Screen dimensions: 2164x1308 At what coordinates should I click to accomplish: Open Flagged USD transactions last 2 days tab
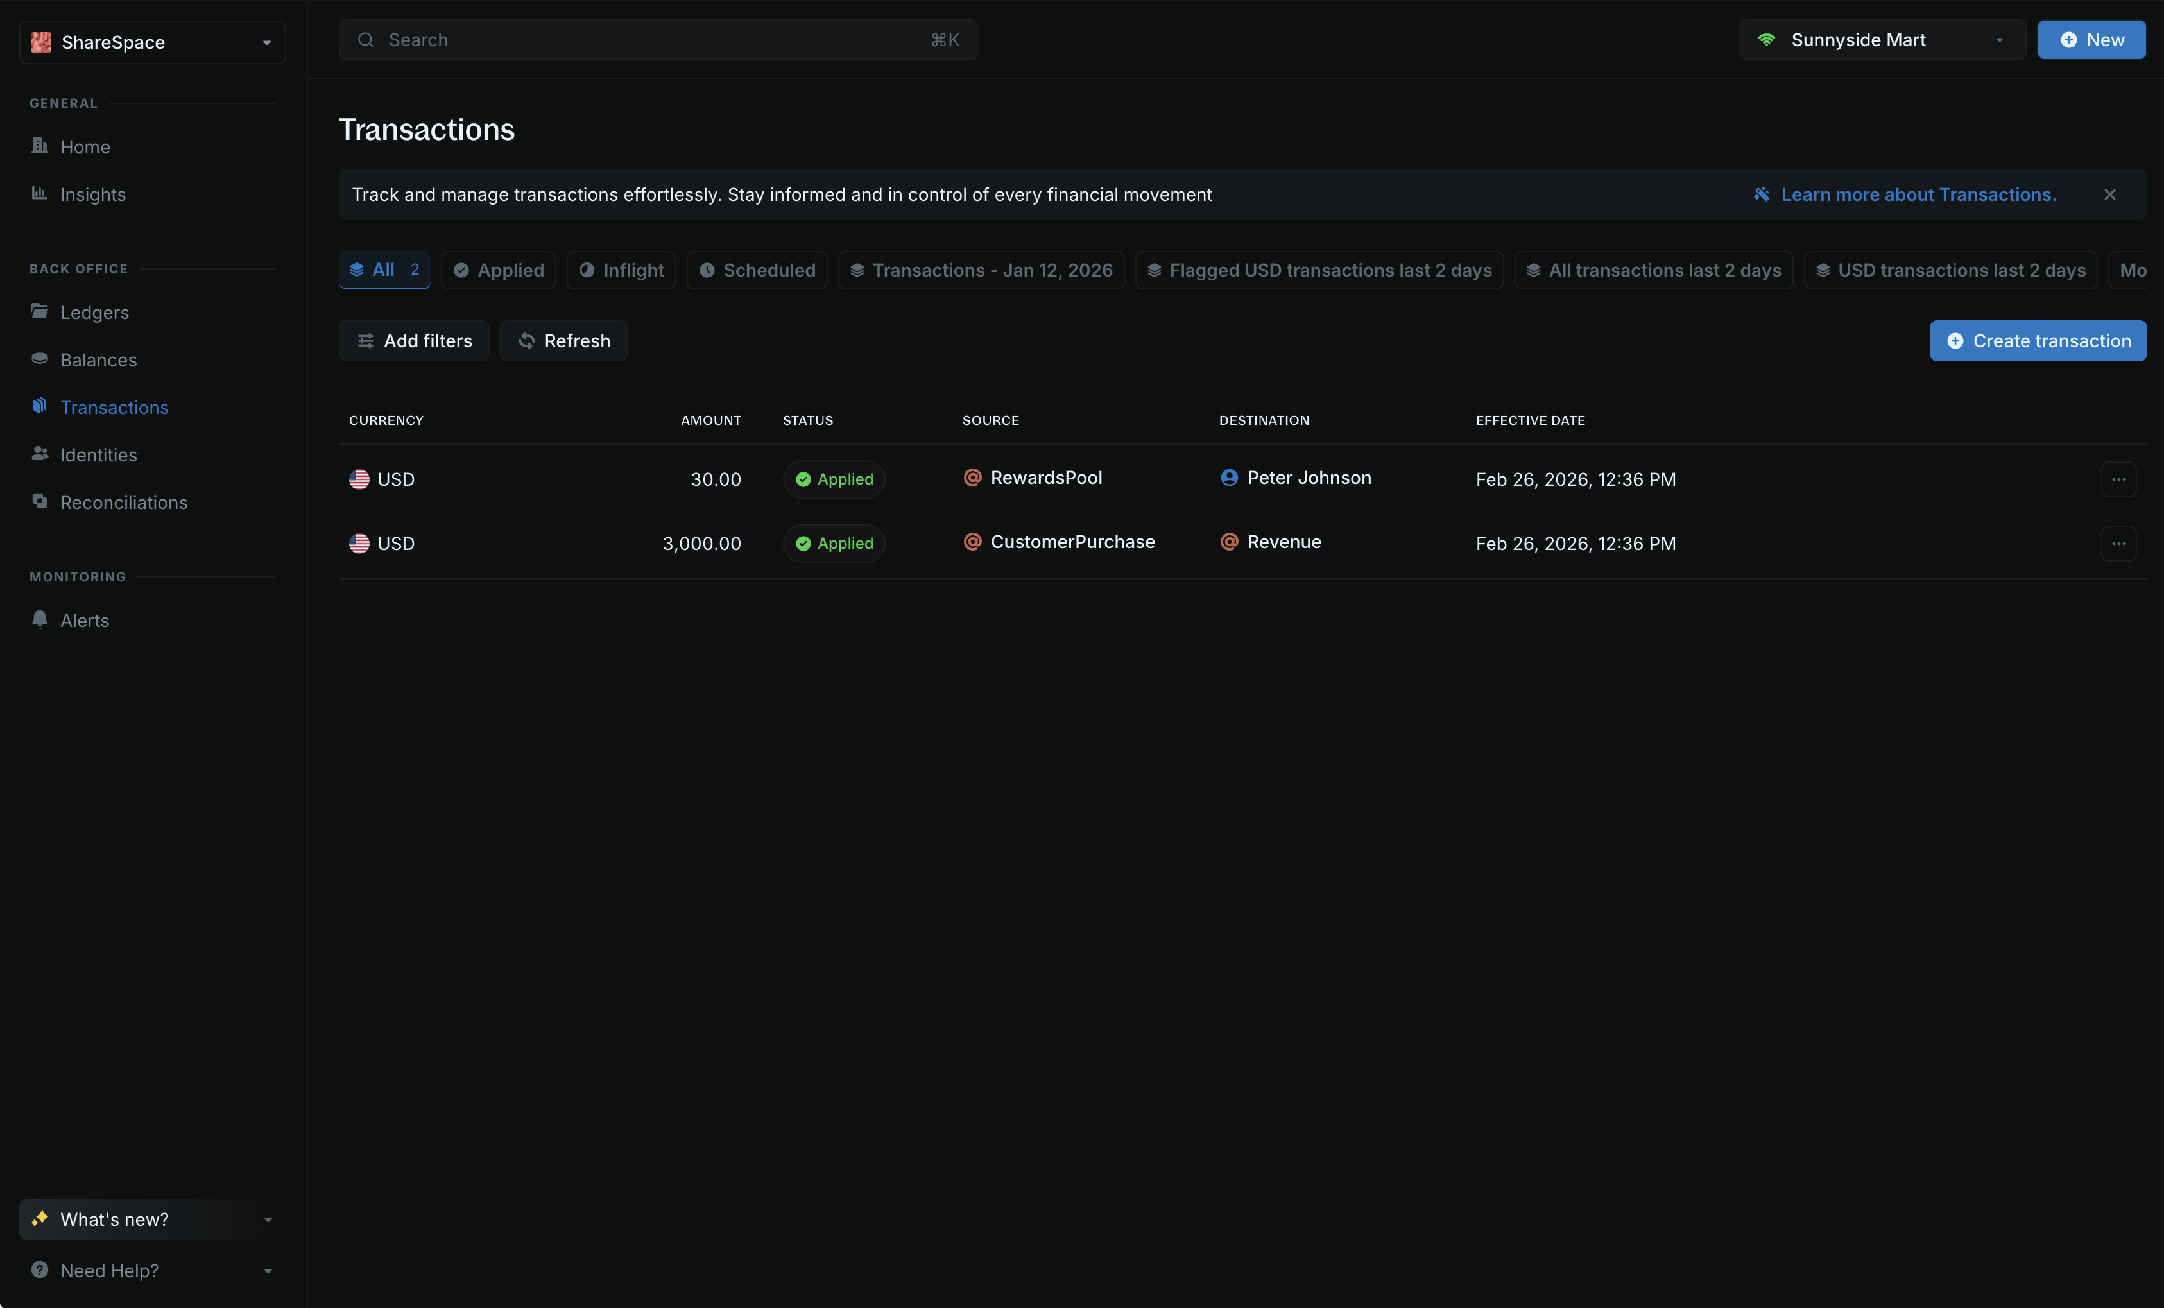point(1318,271)
